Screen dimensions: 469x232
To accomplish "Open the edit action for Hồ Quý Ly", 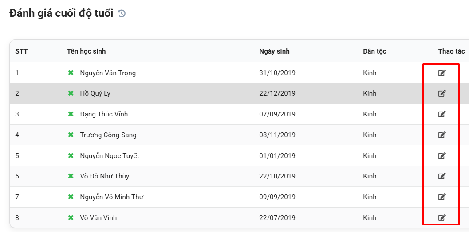I will (x=442, y=93).
